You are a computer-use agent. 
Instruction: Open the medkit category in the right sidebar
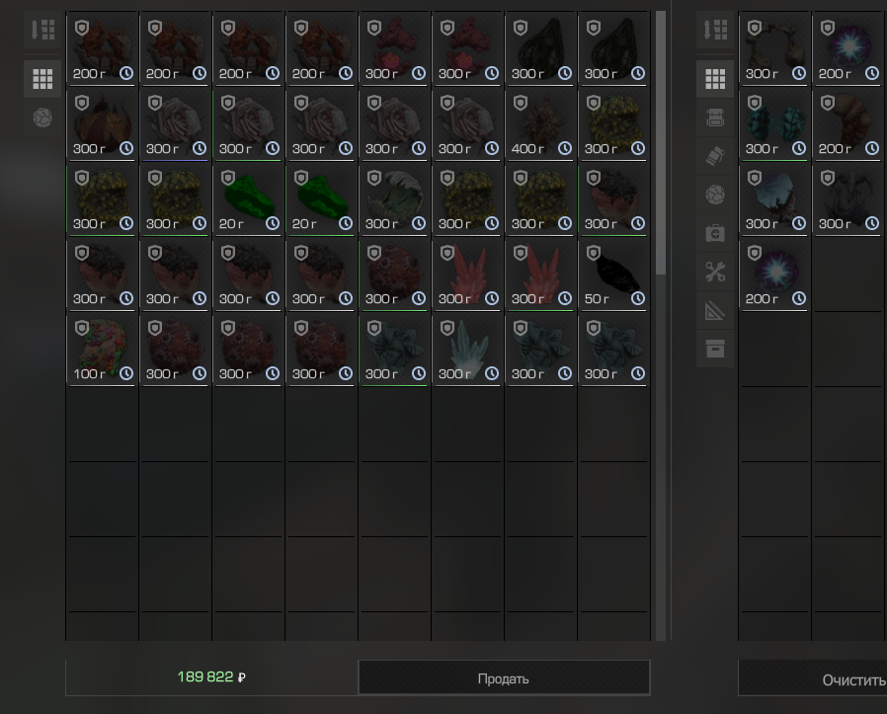coord(715,233)
